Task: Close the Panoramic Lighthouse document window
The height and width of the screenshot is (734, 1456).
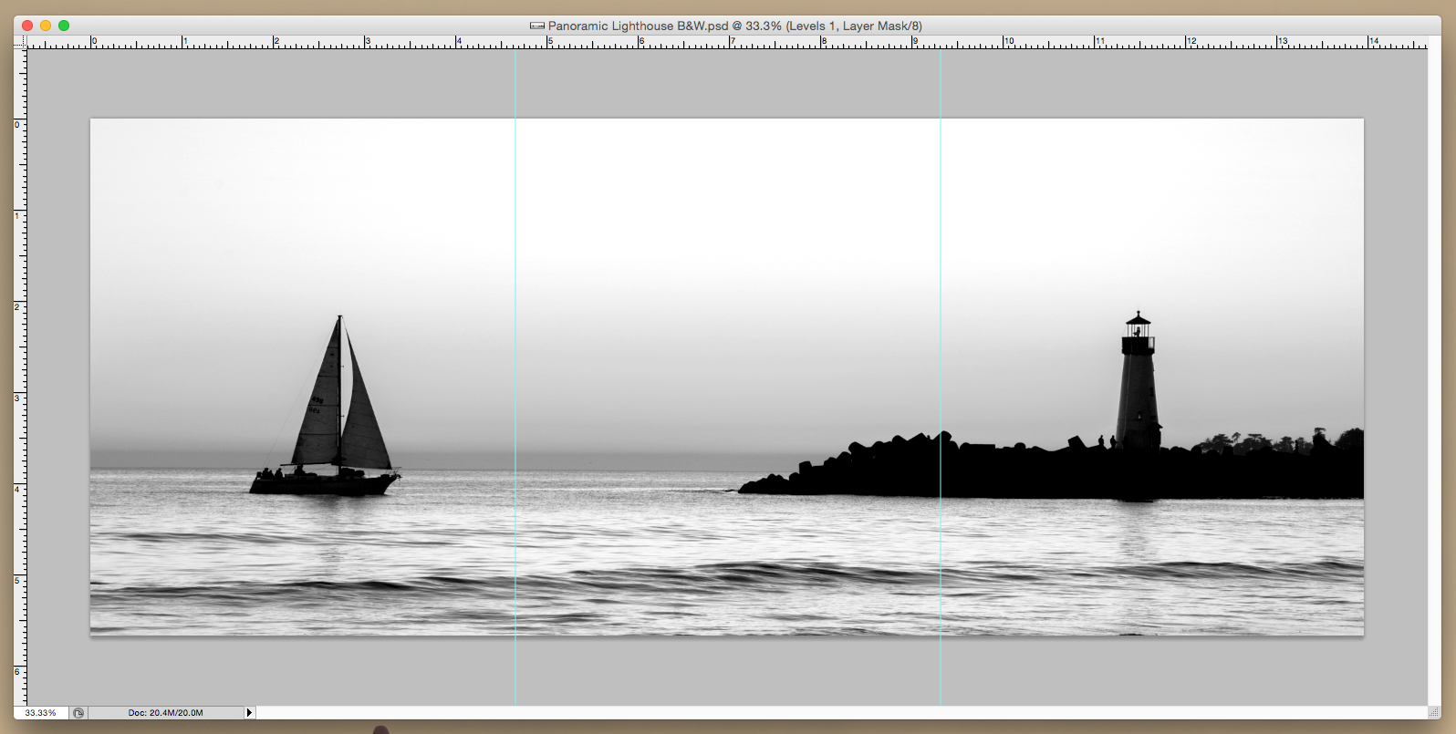Action: [27, 26]
